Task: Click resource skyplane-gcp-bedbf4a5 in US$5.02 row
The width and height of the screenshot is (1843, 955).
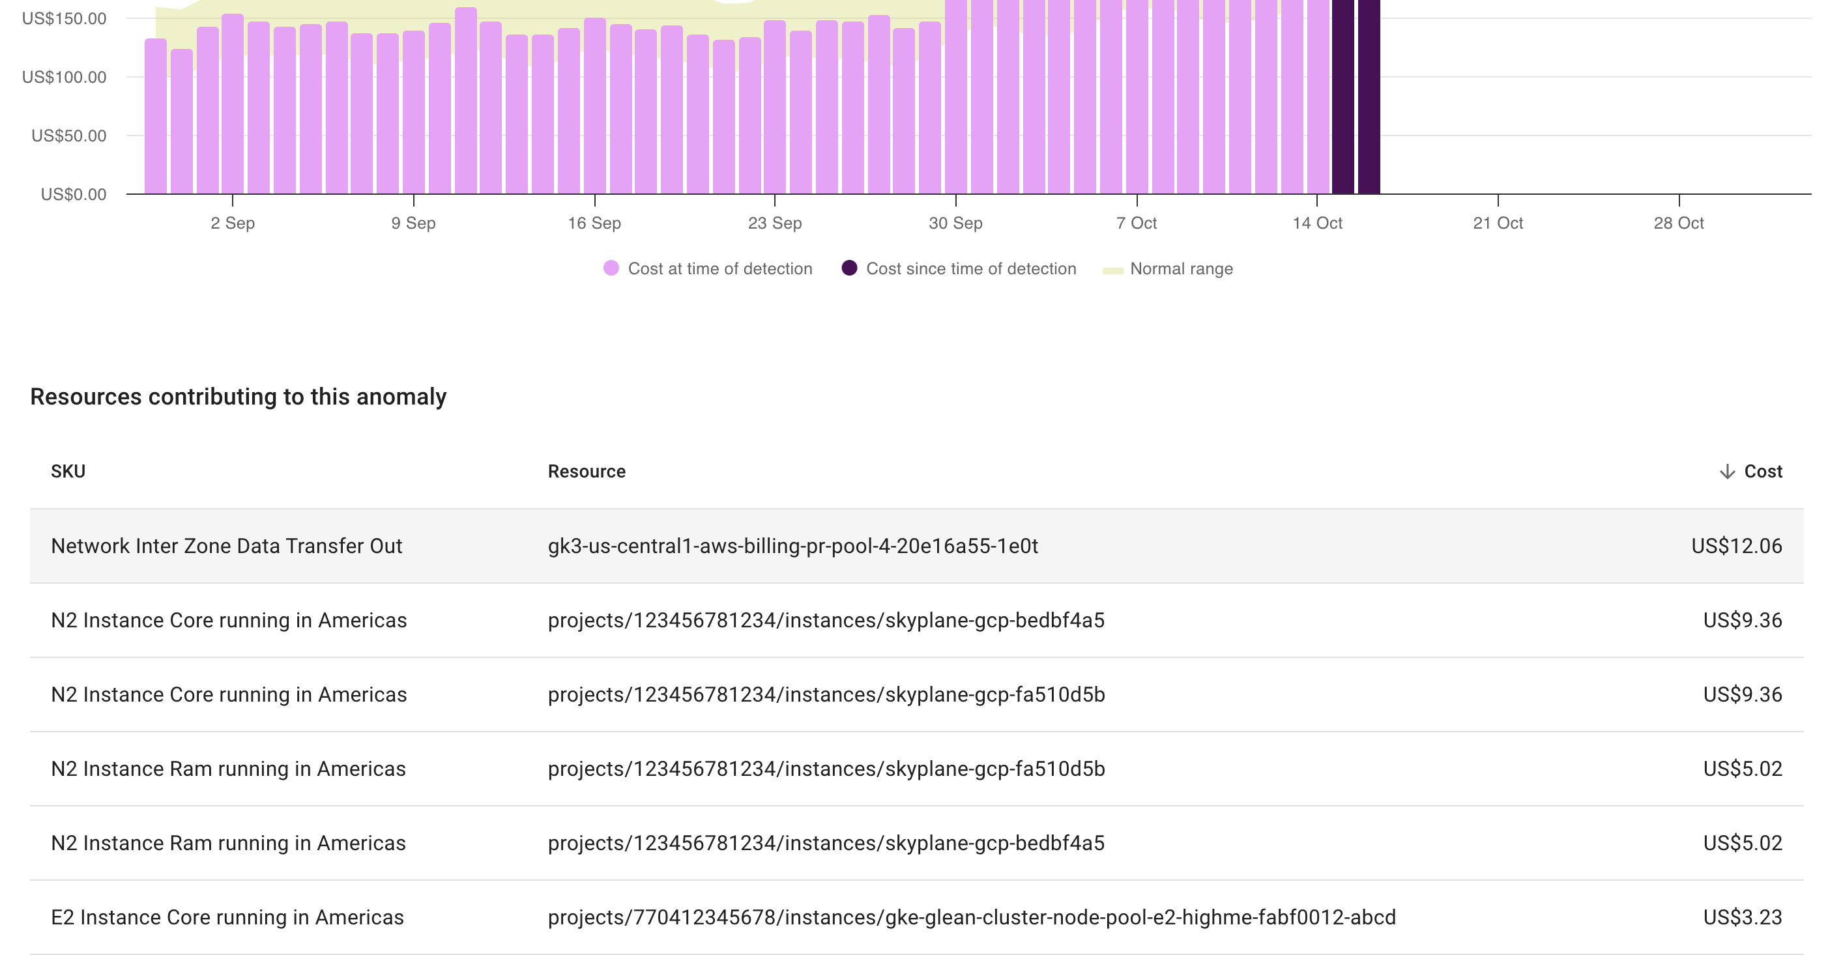Action: [826, 844]
